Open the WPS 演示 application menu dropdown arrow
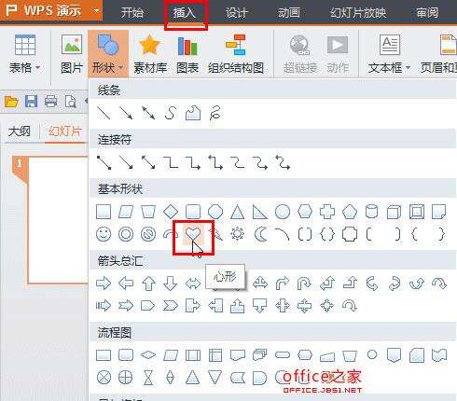Screen dimensions: 457x401 point(97,11)
